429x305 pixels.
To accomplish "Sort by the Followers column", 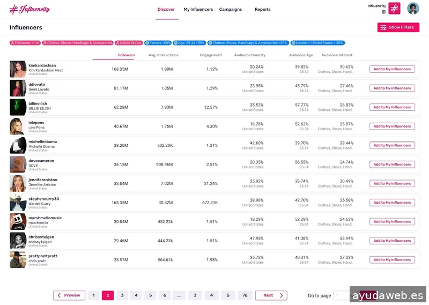I will coord(127,55).
